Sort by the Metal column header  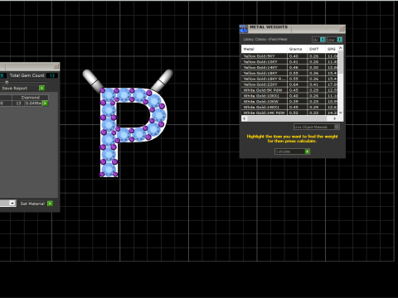click(x=265, y=49)
